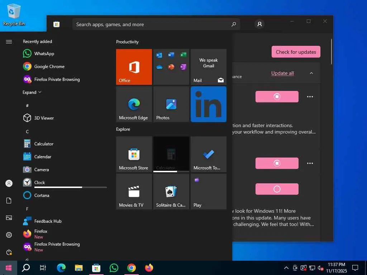Open the Clock app entry
This screenshot has width=367, height=275.
65,182
